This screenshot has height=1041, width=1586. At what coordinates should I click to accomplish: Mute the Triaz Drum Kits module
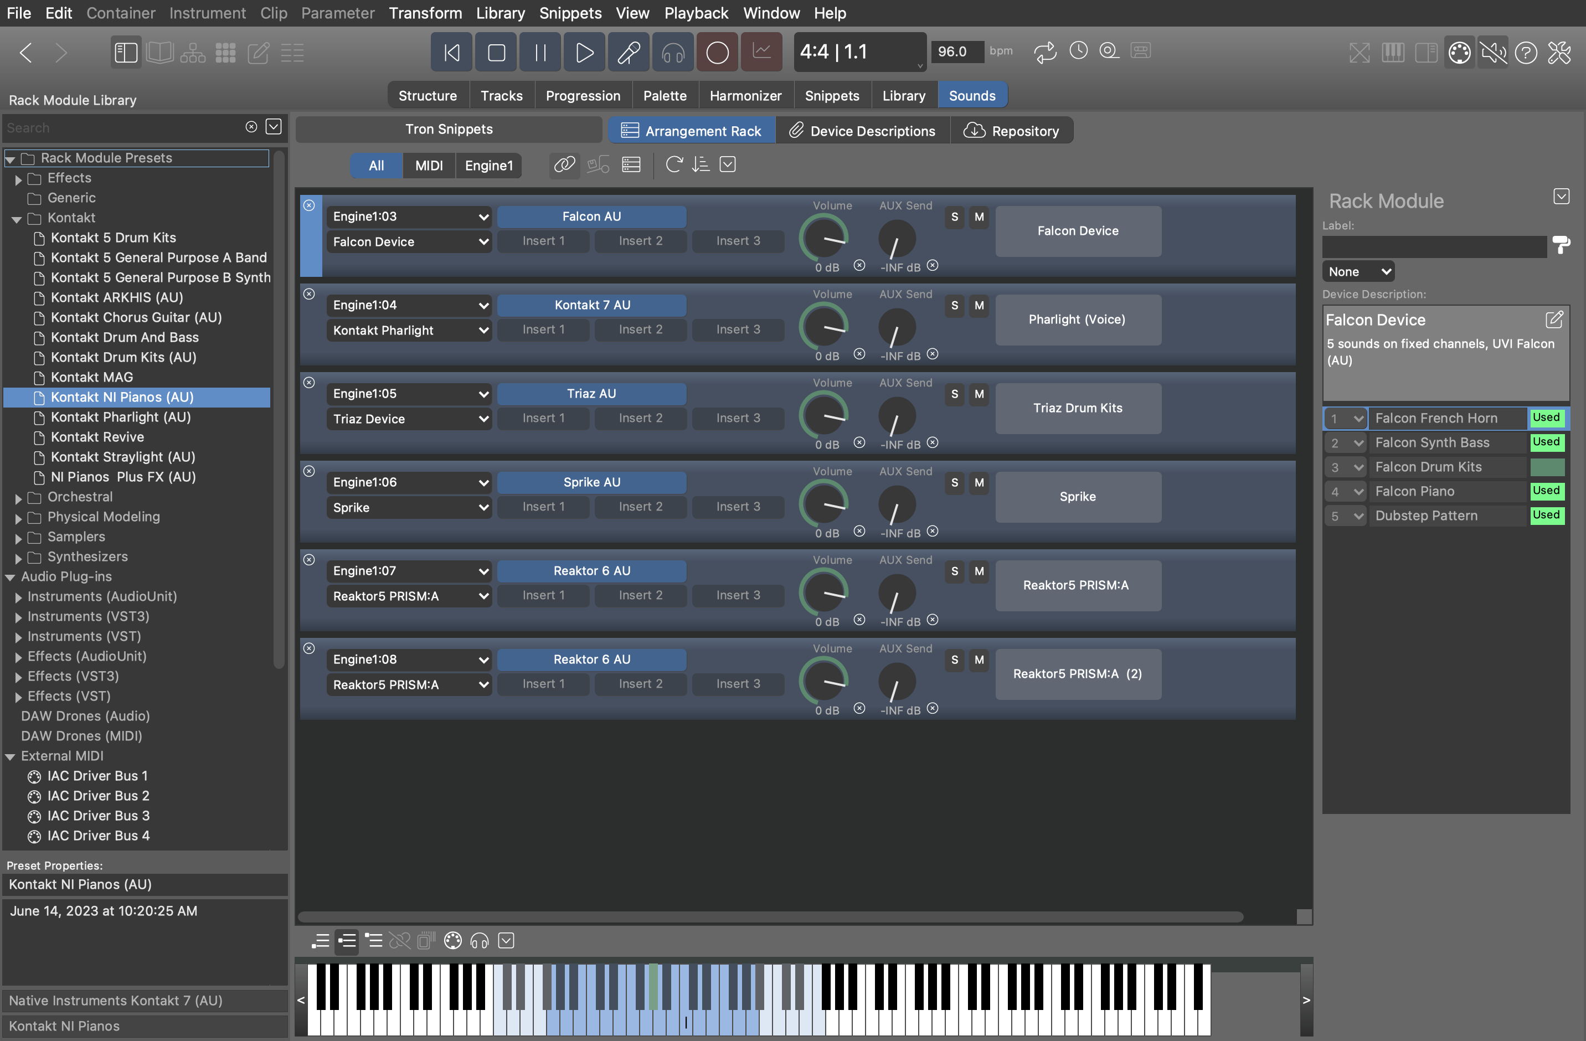point(979,395)
